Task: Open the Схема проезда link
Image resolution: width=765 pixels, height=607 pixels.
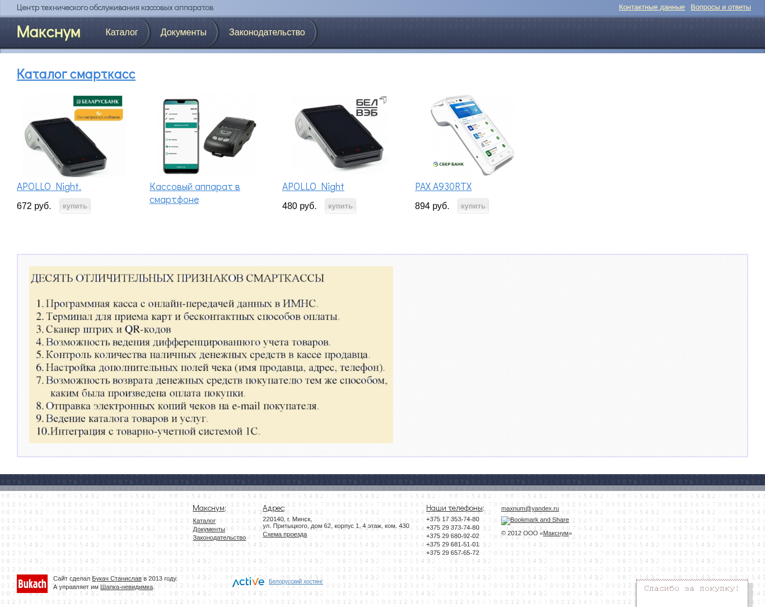Action: pos(284,534)
